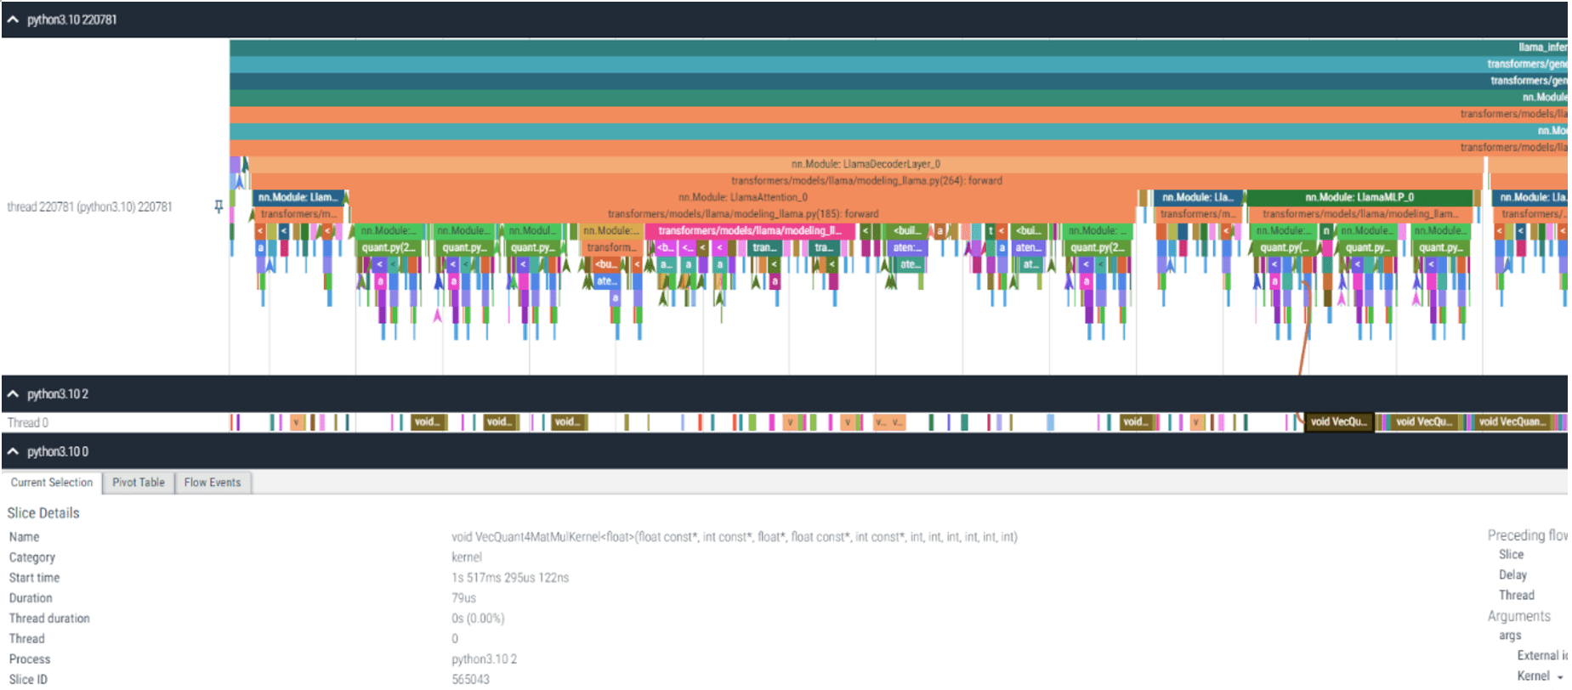Click the Thread 0 track label
1572x690 pixels.
[x=28, y=422]
